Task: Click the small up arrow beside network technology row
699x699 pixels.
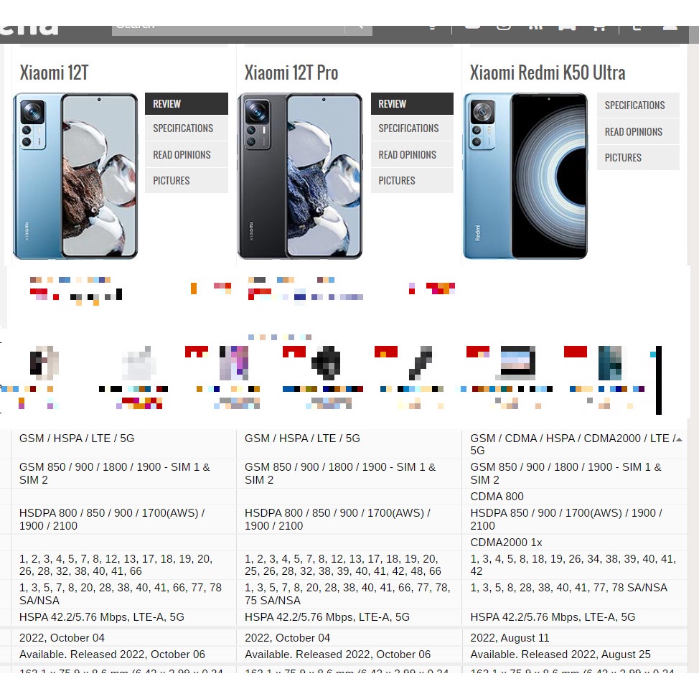Action: [x=679, y=439]
